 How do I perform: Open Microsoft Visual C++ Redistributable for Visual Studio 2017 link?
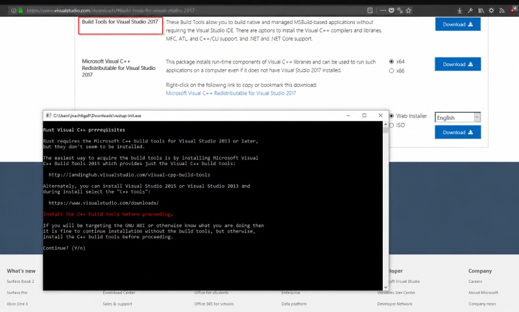coord(231,93)
